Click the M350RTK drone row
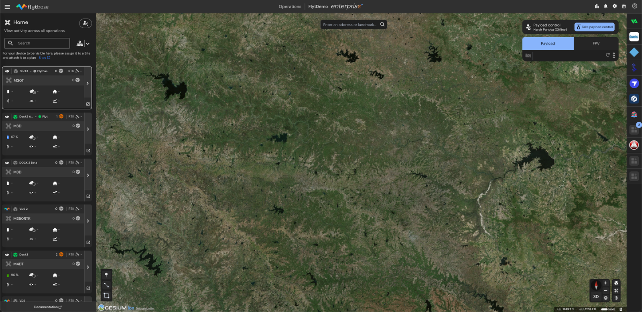This screenshot has height=312, width=642. (x=43, y=219)
